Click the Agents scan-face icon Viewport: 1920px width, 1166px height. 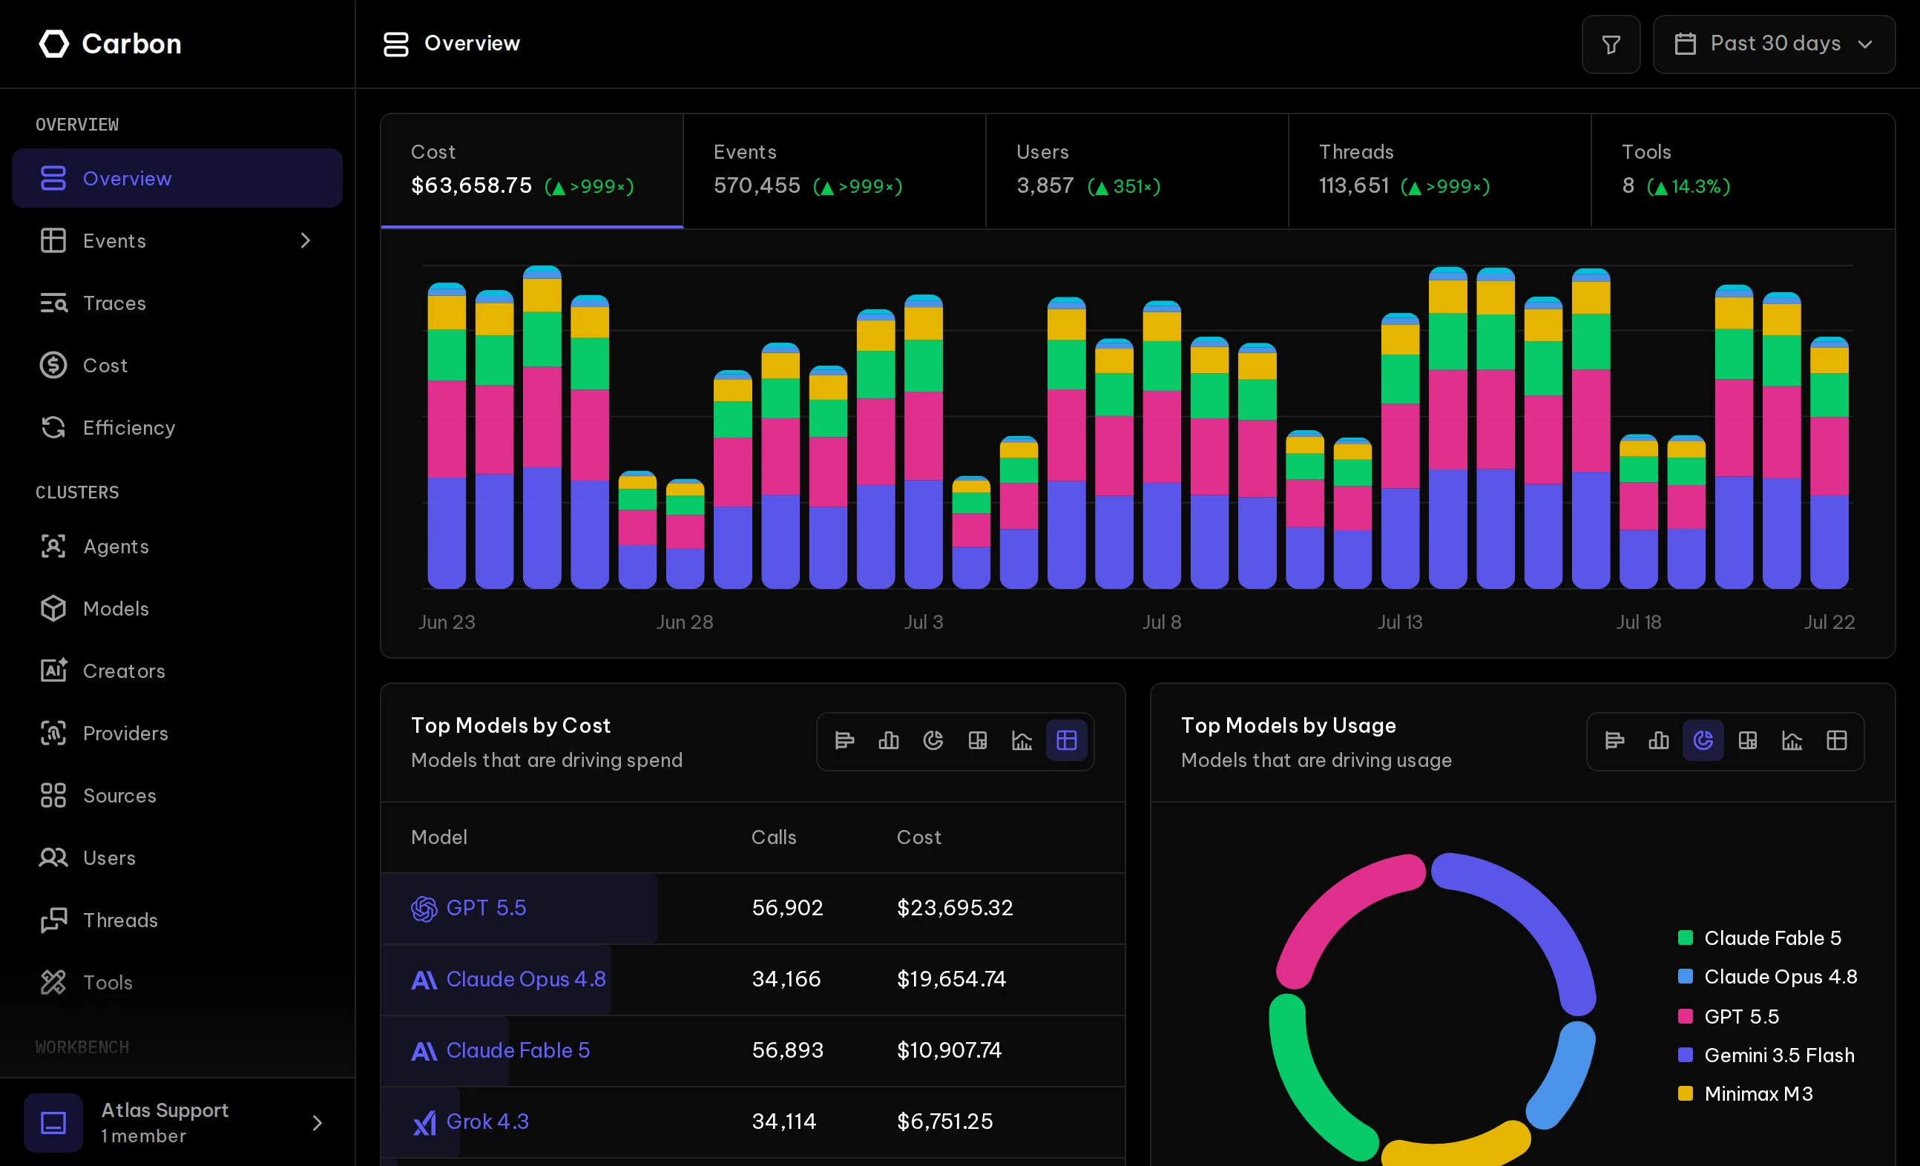53,547
